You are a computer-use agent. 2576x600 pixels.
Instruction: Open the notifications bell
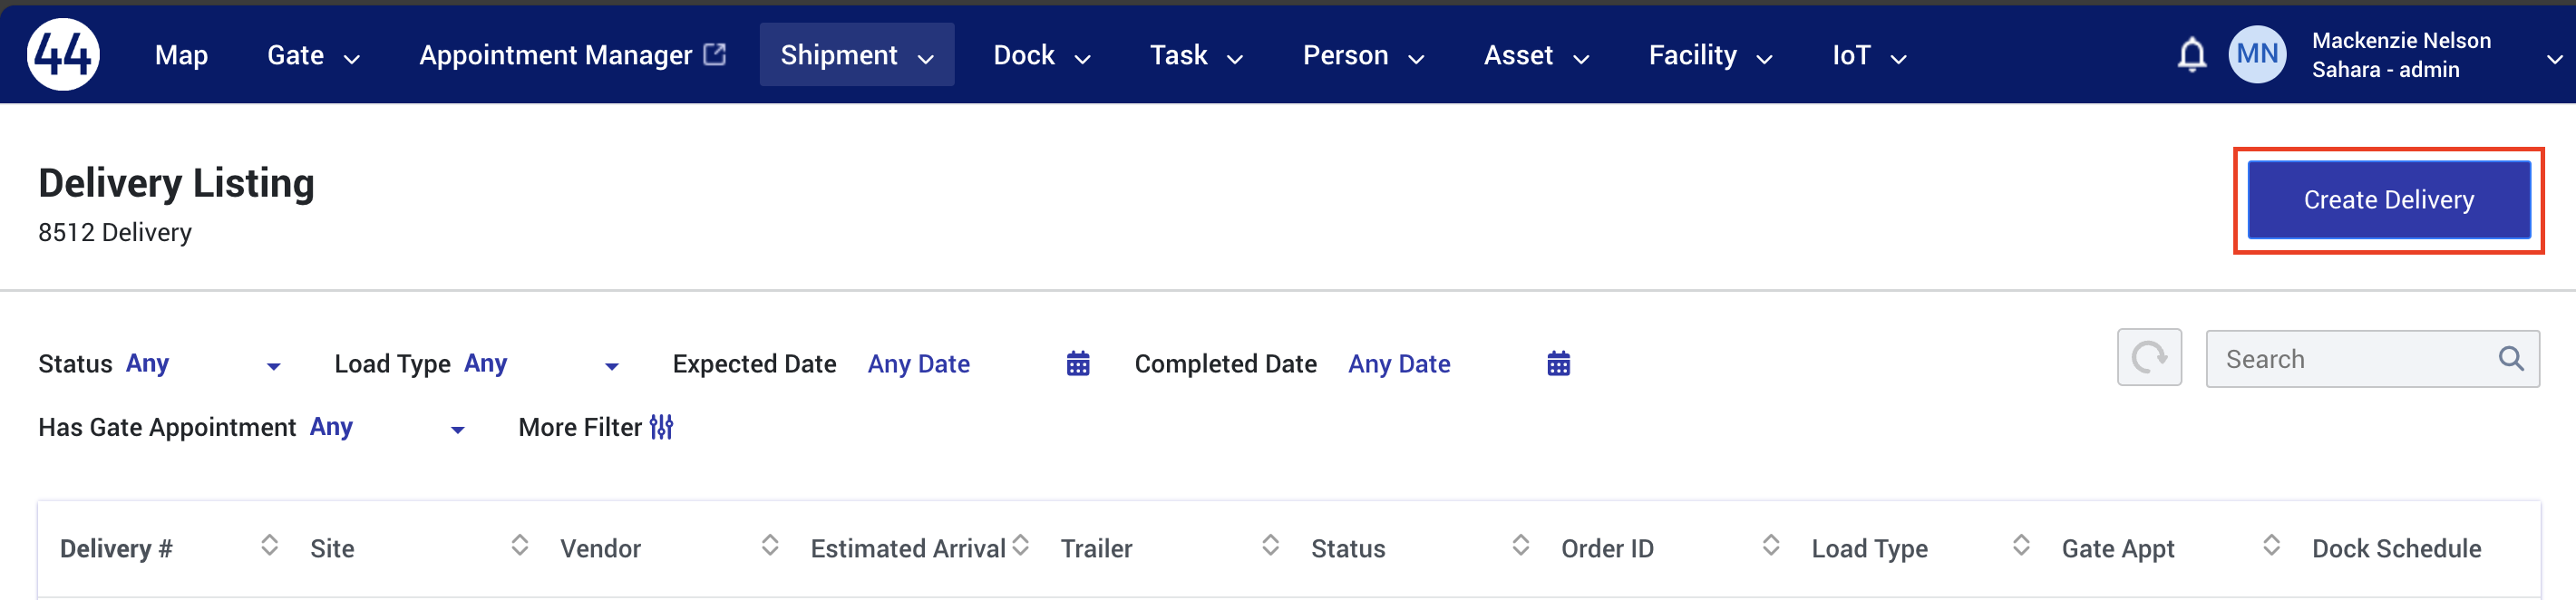tap(2191, 54)
